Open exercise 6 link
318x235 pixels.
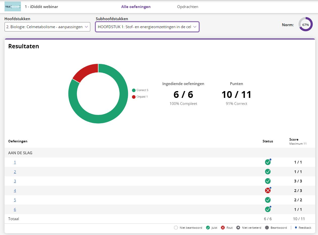15,209
